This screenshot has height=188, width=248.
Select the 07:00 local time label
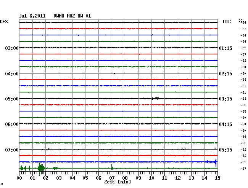coord(12,150)
